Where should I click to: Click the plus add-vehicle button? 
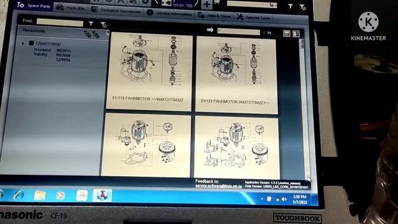(207, 4)
